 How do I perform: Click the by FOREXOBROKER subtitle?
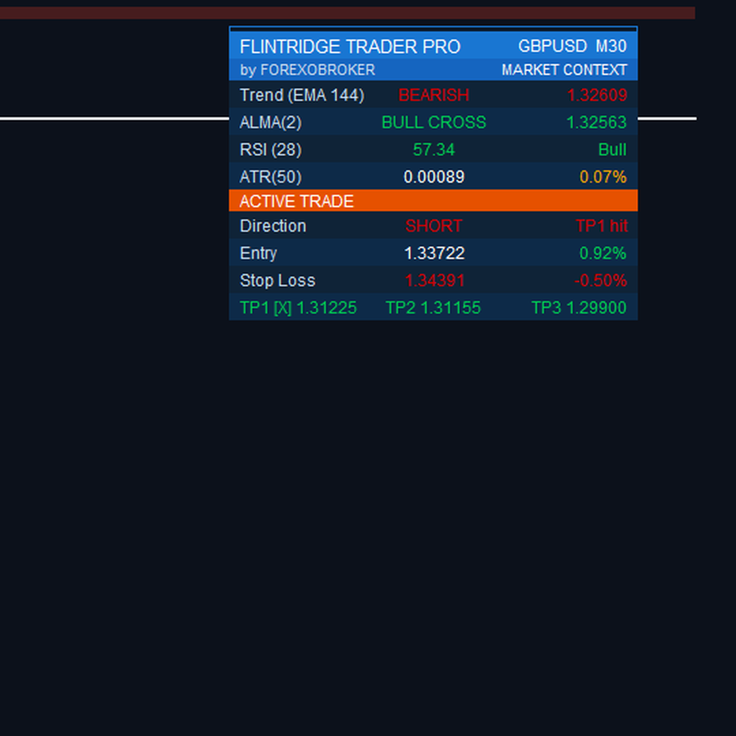point(307,70)
